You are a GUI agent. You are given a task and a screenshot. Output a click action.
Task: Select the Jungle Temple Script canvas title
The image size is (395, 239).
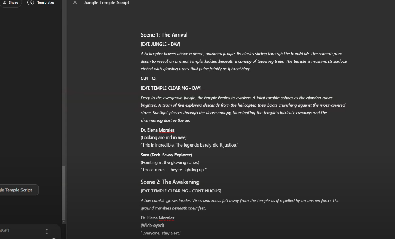point(107,3)
